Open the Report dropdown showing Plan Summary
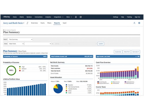 point(20,39)
